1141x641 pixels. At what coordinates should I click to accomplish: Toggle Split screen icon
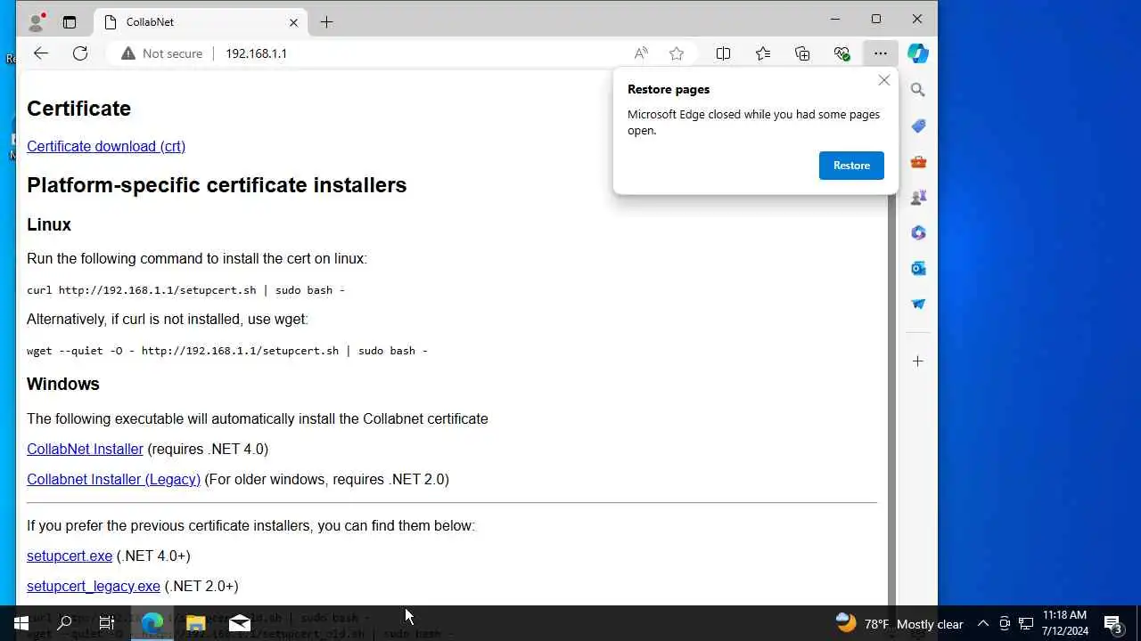coord(723,53)
